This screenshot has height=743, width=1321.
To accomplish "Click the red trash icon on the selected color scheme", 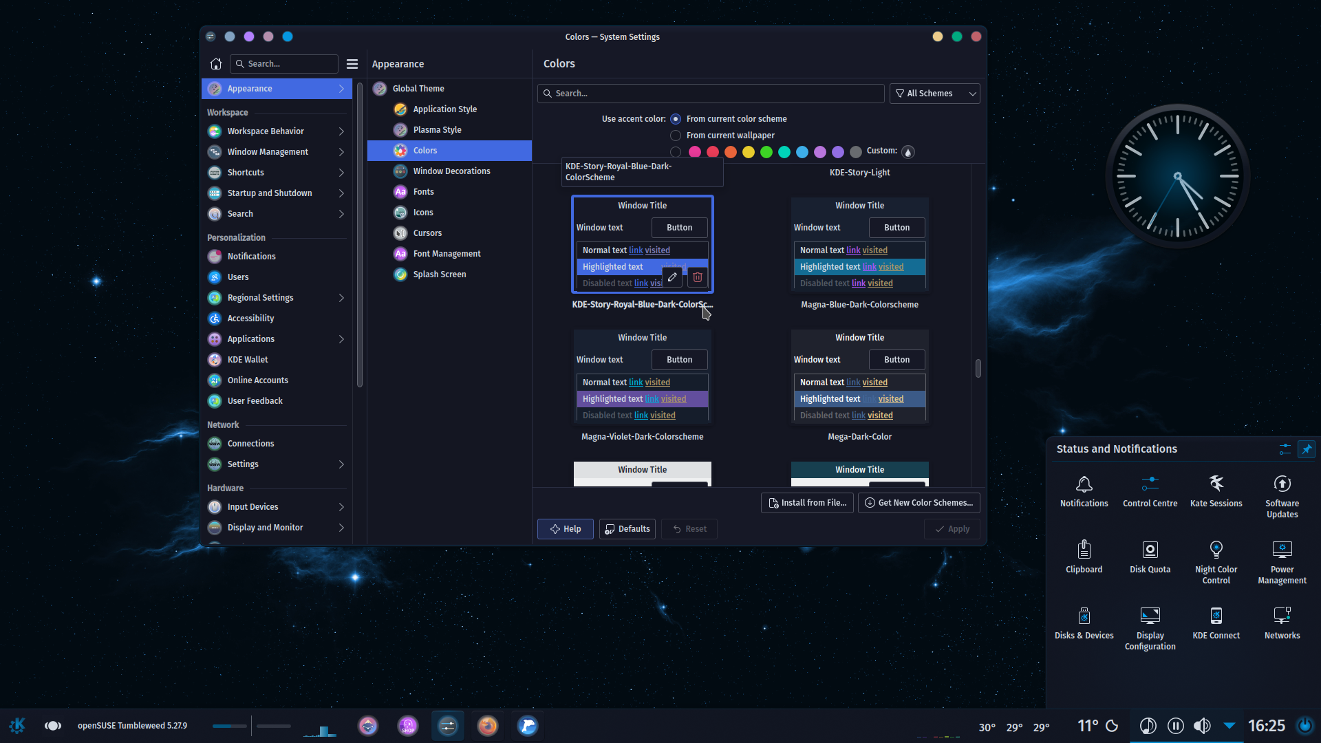I will (x=697, y=277).
